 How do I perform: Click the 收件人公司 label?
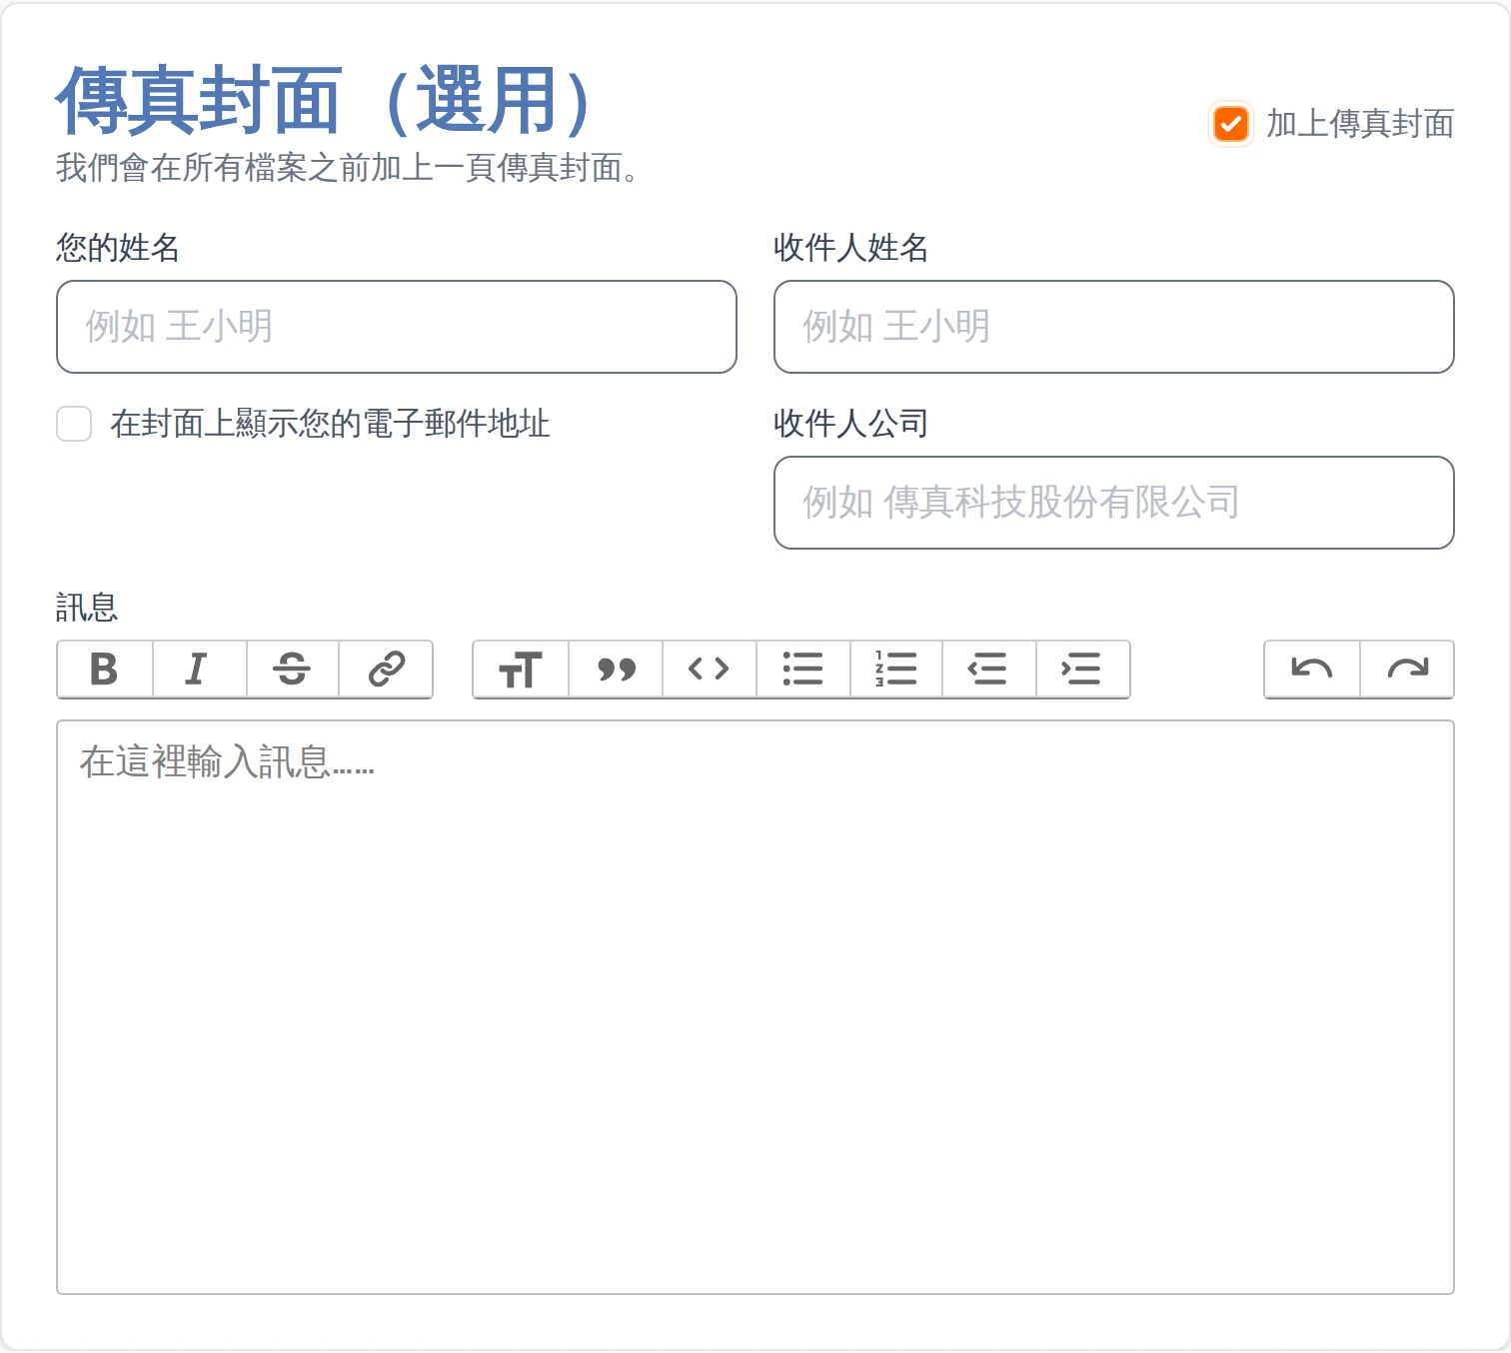(851, 424)
